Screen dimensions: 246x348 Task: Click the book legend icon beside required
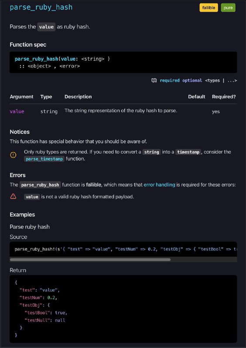154,80
